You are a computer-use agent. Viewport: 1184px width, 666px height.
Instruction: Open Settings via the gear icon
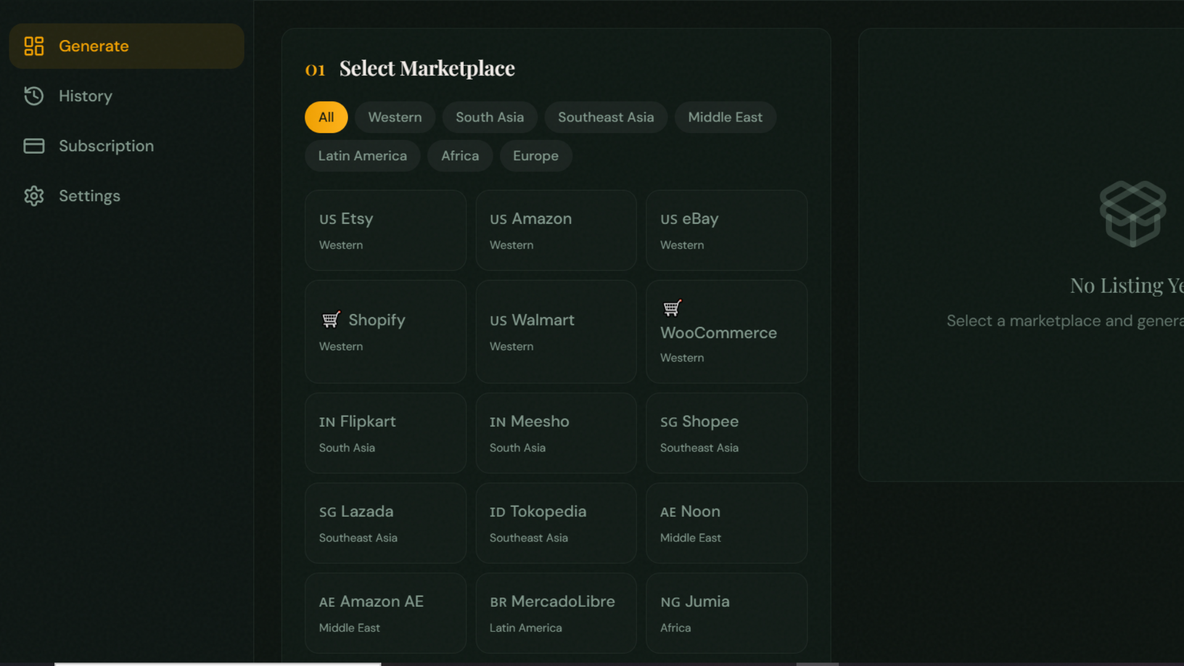click(34, 195)
